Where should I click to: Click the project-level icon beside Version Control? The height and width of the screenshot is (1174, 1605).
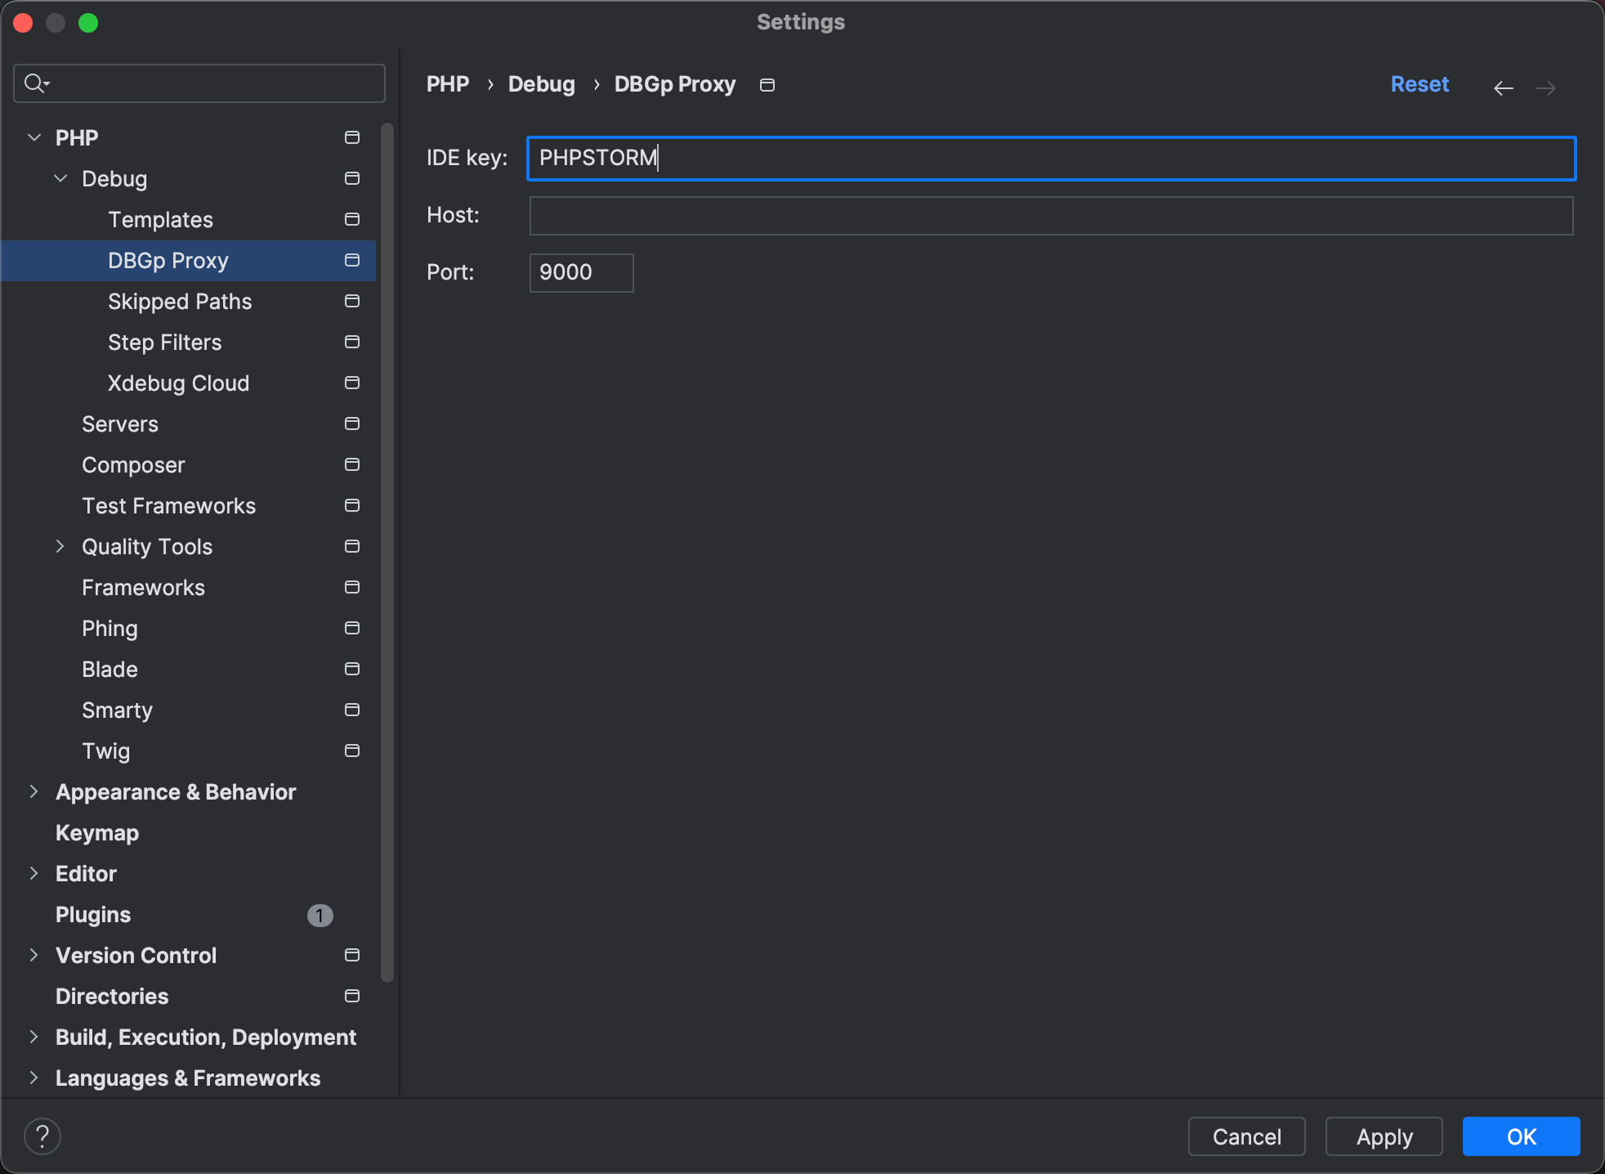[x=352, y=955]
